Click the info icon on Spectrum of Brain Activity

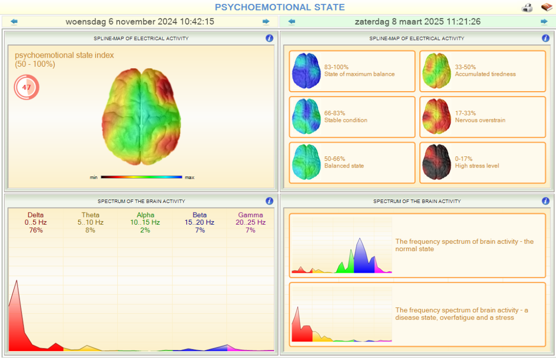[269, 201]
